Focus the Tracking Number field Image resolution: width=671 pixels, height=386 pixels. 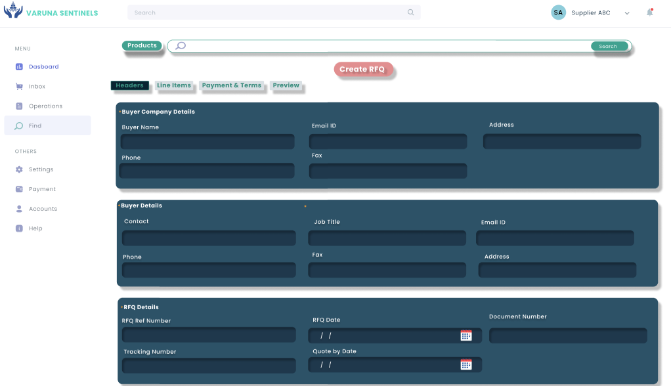(x=209, y=366)
